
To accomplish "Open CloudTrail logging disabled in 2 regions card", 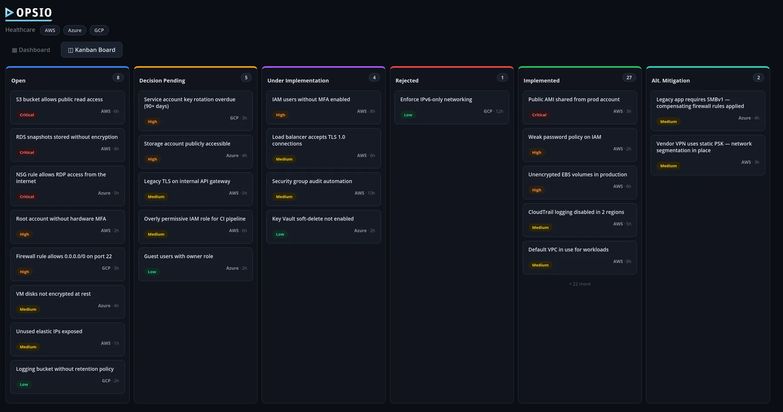I will click(580, 220).
